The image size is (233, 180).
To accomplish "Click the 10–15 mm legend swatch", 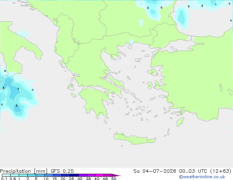I will click(49, 175).
